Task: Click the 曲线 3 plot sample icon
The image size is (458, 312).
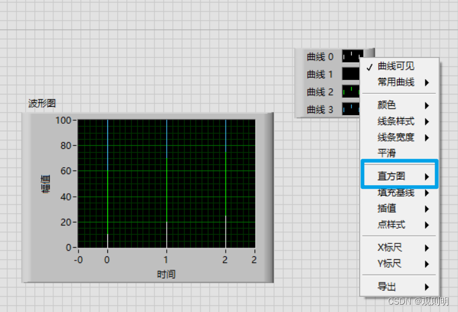Action: click(x=351, y=109)
